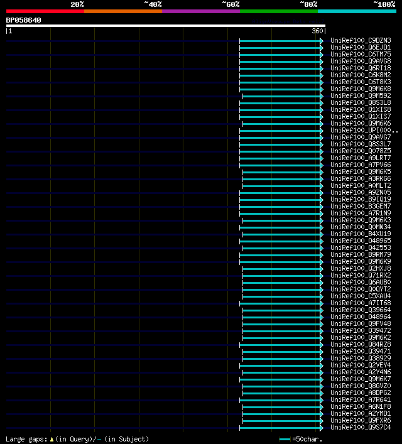Click the UniRef100_A7PV66 label
Viewport: 402px width, 444px height.
pyautogui.click(x=361, y=165)
